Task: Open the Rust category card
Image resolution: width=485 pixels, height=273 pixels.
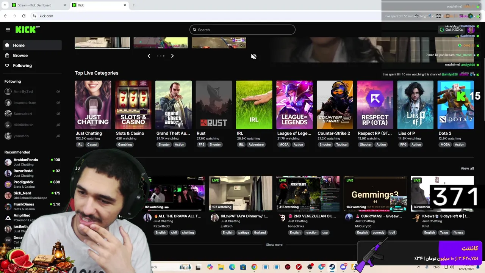Action: (214, 105)
